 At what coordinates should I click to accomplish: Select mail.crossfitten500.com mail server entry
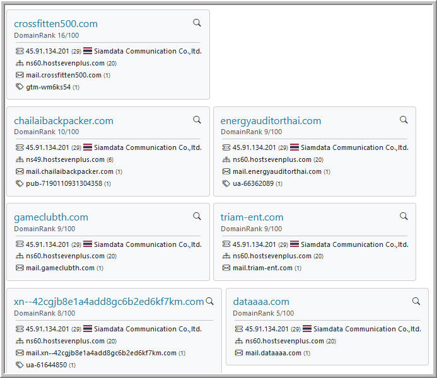pos(64,75)
